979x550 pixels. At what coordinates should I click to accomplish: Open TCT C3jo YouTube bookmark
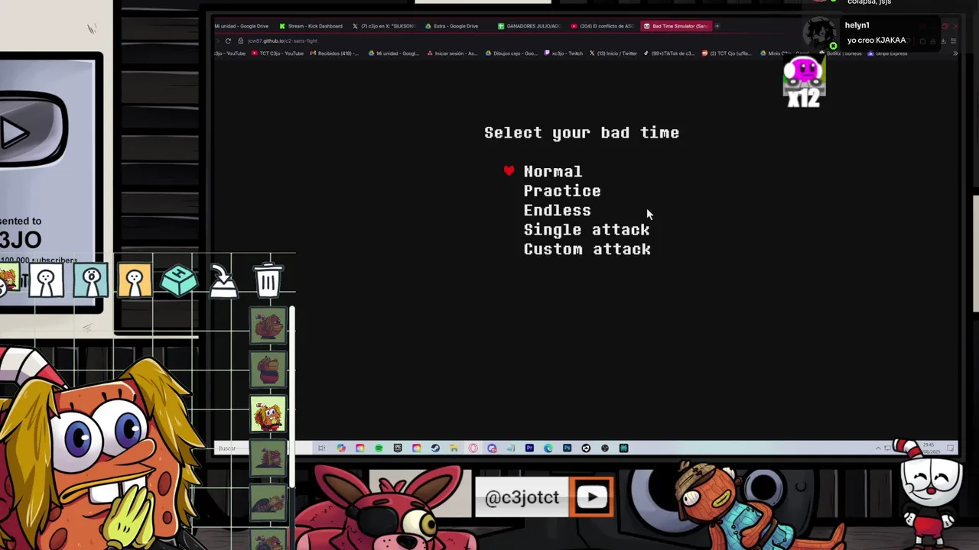tap(278, 53)
